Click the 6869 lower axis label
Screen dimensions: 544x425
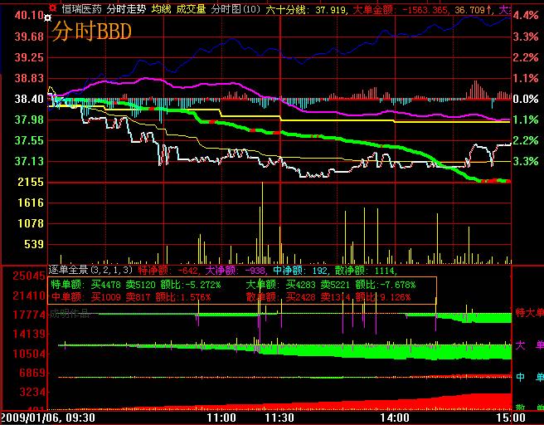[x=32, y=373]
